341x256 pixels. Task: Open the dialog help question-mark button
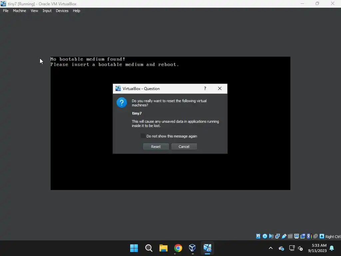(x=205, y=88)
